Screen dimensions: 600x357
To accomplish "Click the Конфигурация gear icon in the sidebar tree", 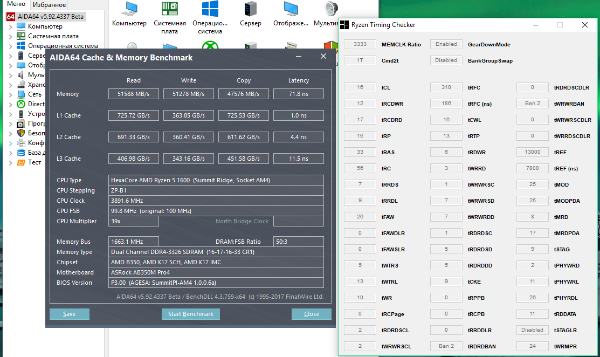I will [x=21, y=143].
